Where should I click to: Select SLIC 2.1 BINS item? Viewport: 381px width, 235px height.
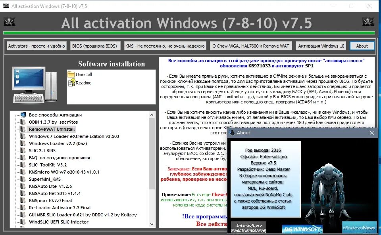42,151
